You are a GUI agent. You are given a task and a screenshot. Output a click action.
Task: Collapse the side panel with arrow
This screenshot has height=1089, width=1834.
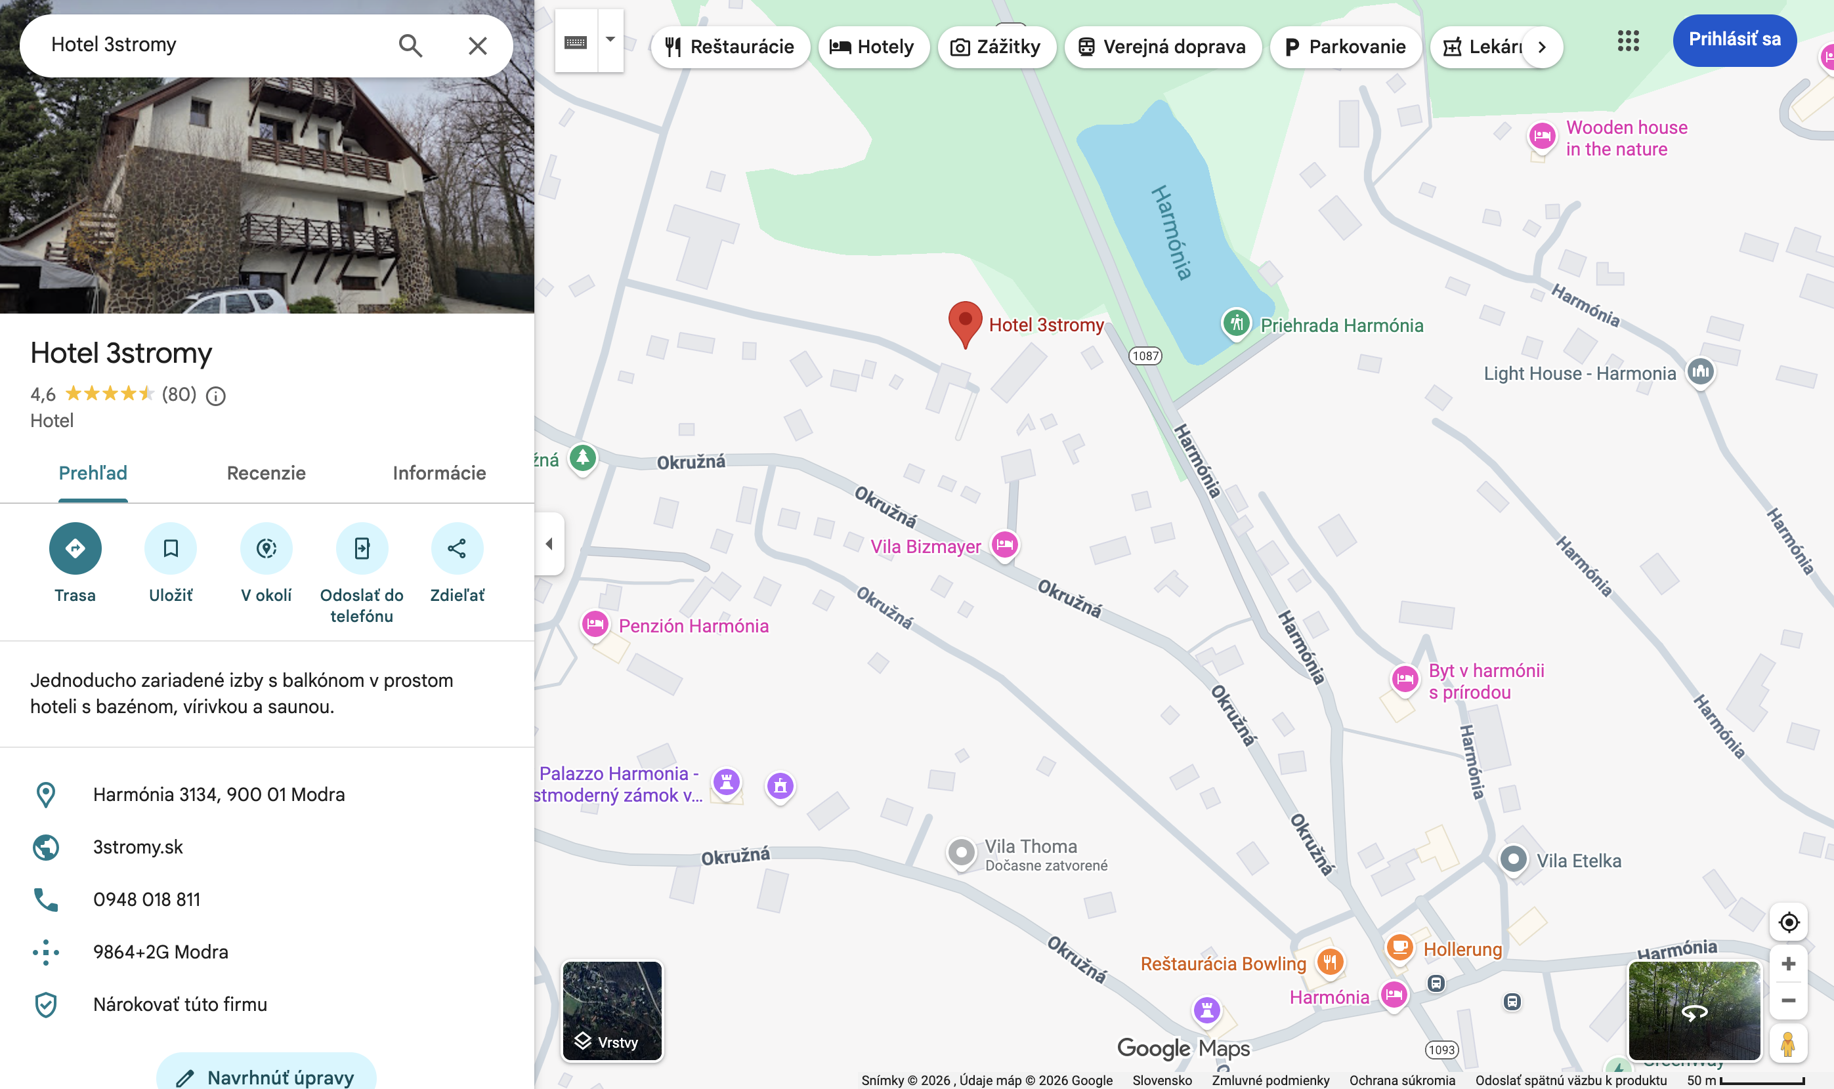549,544
